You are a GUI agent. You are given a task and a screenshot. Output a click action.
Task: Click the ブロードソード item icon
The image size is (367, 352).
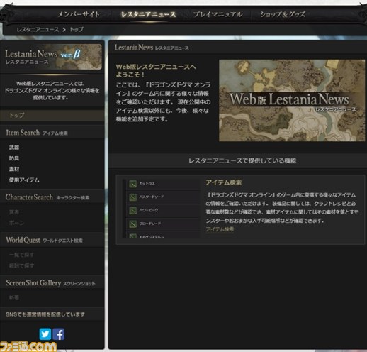click(132, 224)
